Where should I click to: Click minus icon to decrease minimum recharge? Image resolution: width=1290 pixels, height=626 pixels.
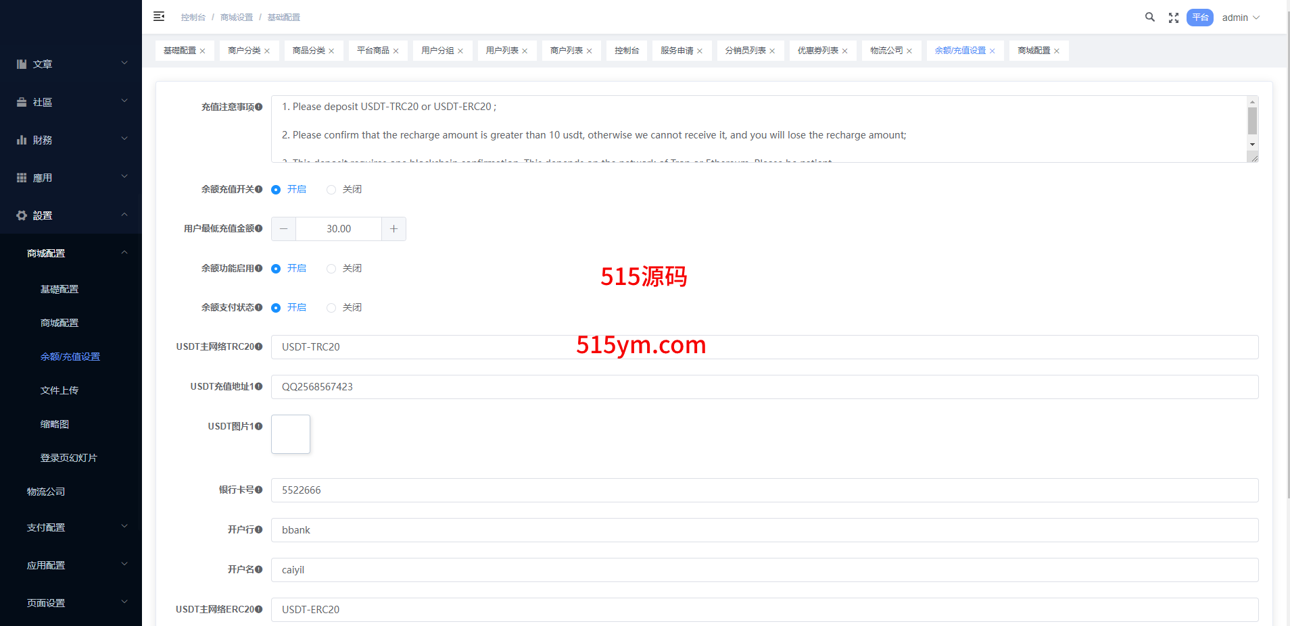click(x=283, y=229)
